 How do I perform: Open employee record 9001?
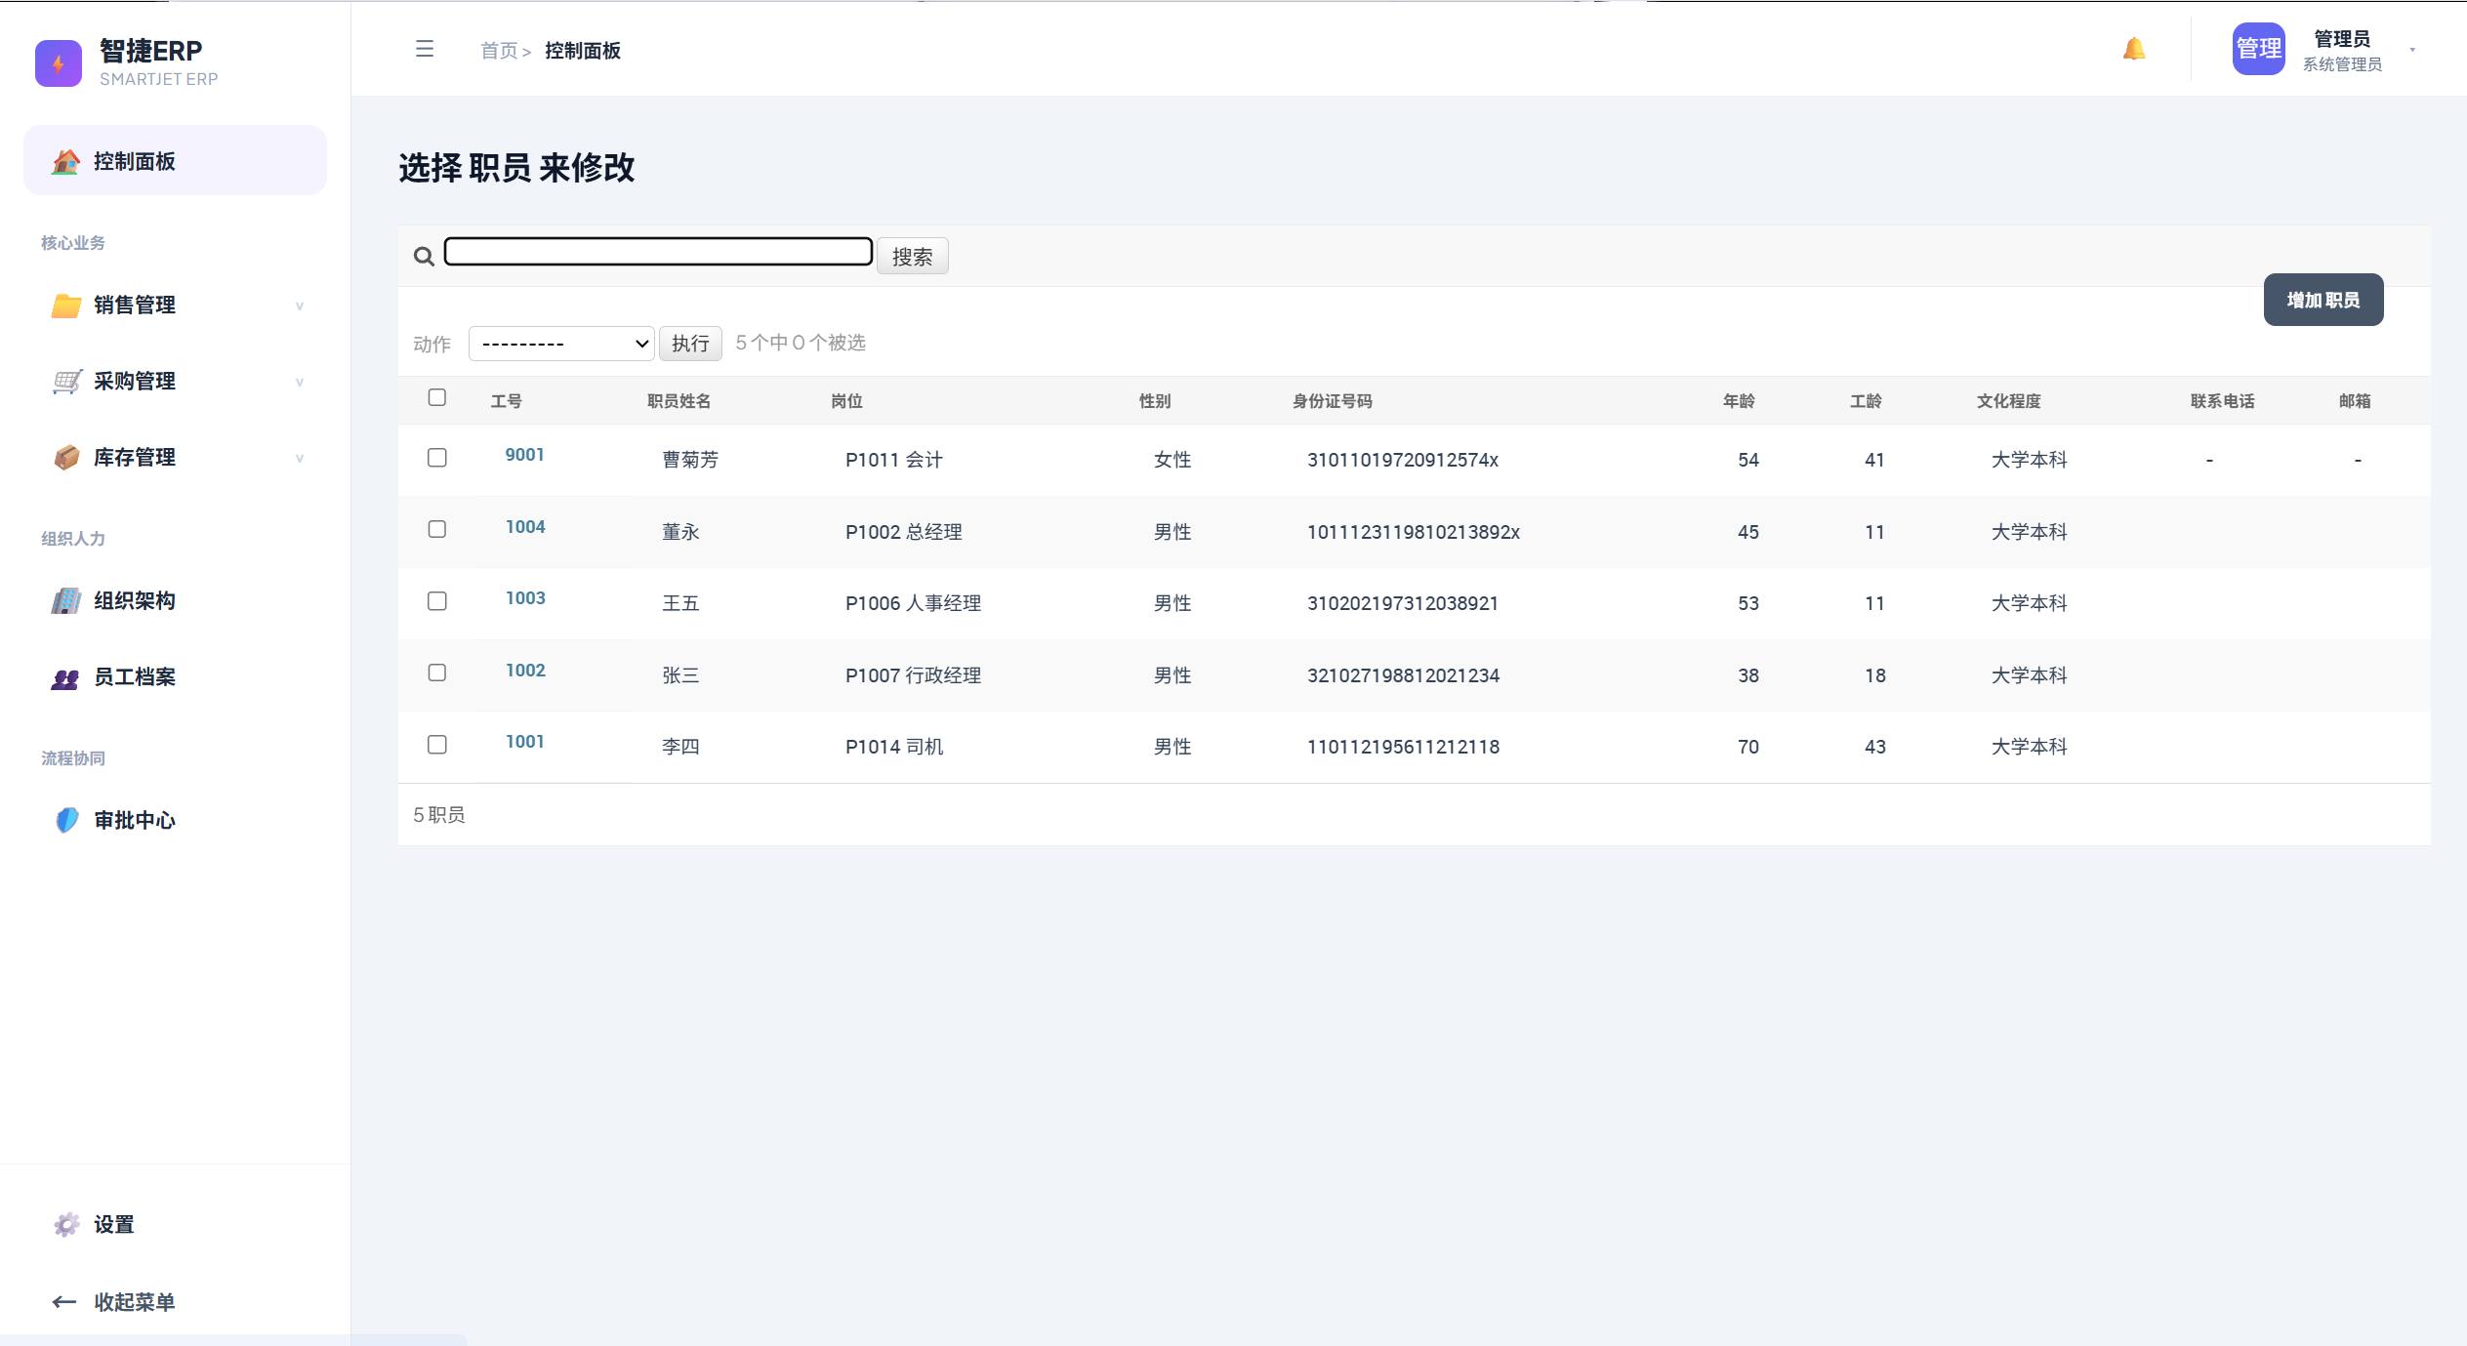coord(525,455)
